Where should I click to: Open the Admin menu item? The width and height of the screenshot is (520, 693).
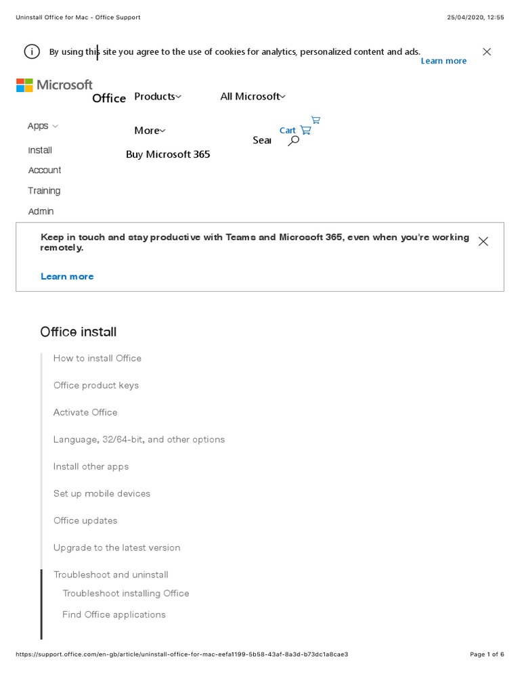[41, 211]
